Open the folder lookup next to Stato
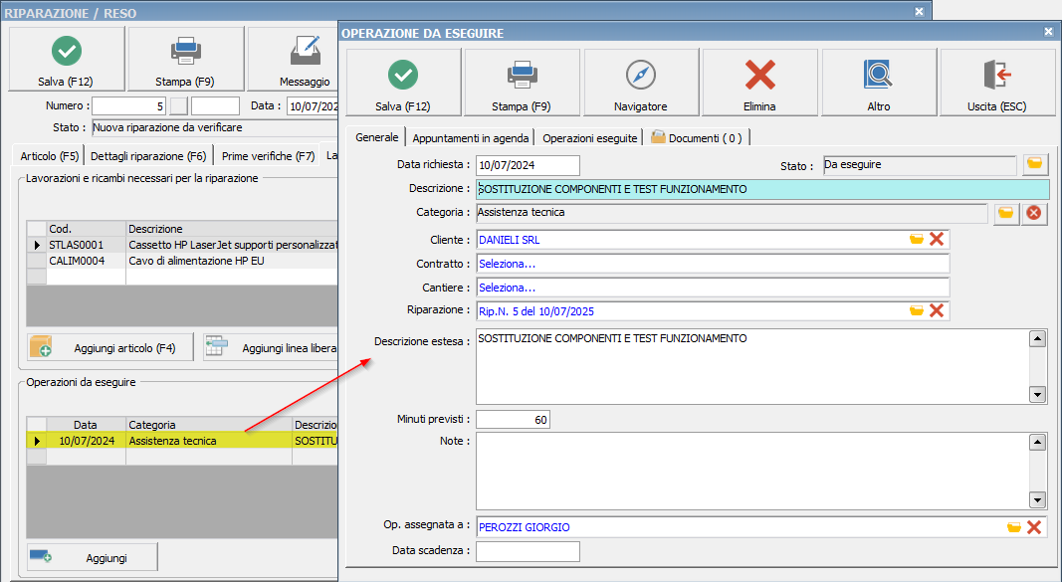The width and height of the screenshot is (1062, 582). tap(1035, 165)
